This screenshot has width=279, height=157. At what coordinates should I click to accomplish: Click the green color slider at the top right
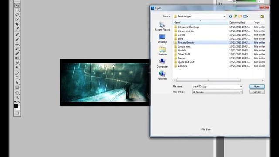point(246,1)
